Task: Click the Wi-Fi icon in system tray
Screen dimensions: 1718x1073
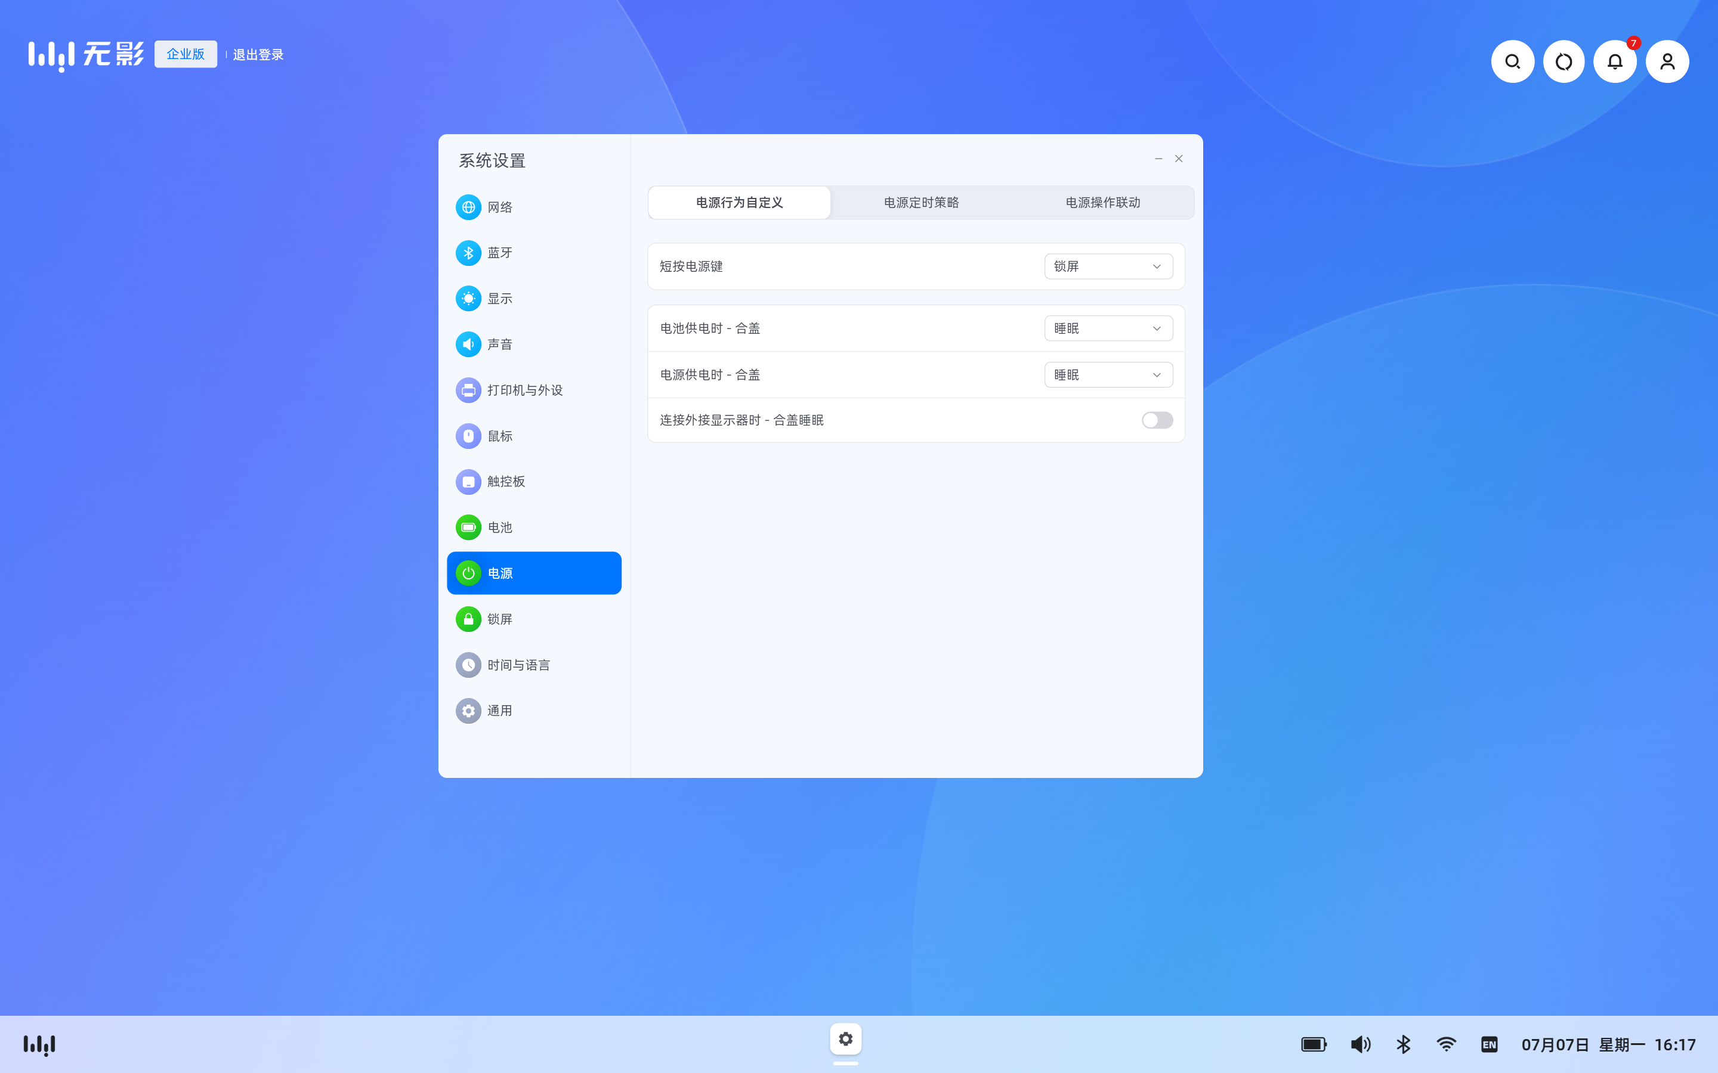Action: pyautogui.click(x=1446, y=1044)
